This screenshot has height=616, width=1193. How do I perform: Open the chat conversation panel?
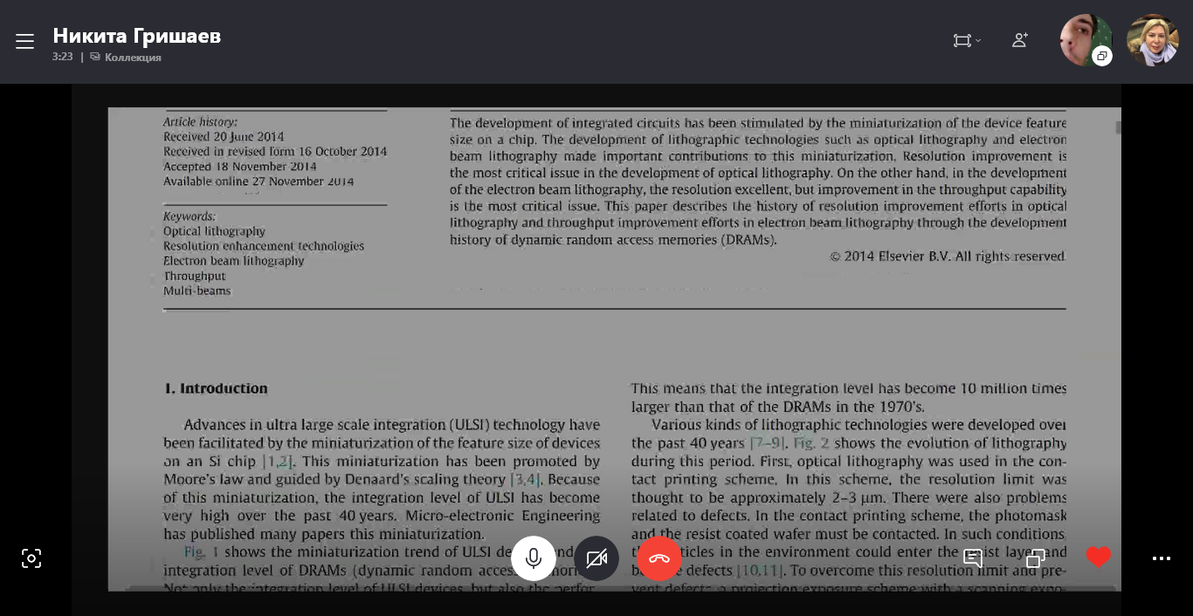click(973, 558)
